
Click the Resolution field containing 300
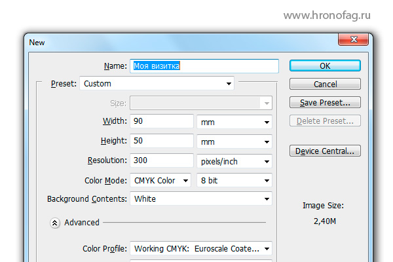pos(162,160)
